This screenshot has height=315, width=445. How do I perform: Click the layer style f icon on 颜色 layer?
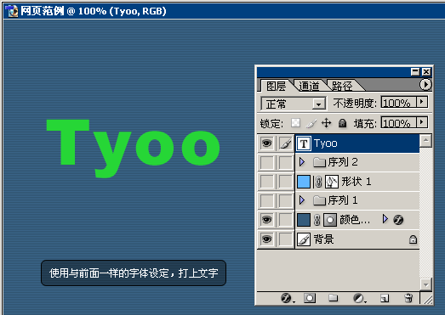click(x=398, y=220)
